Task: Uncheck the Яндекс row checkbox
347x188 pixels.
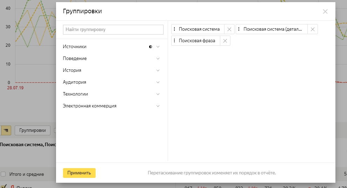Action: 3,187
